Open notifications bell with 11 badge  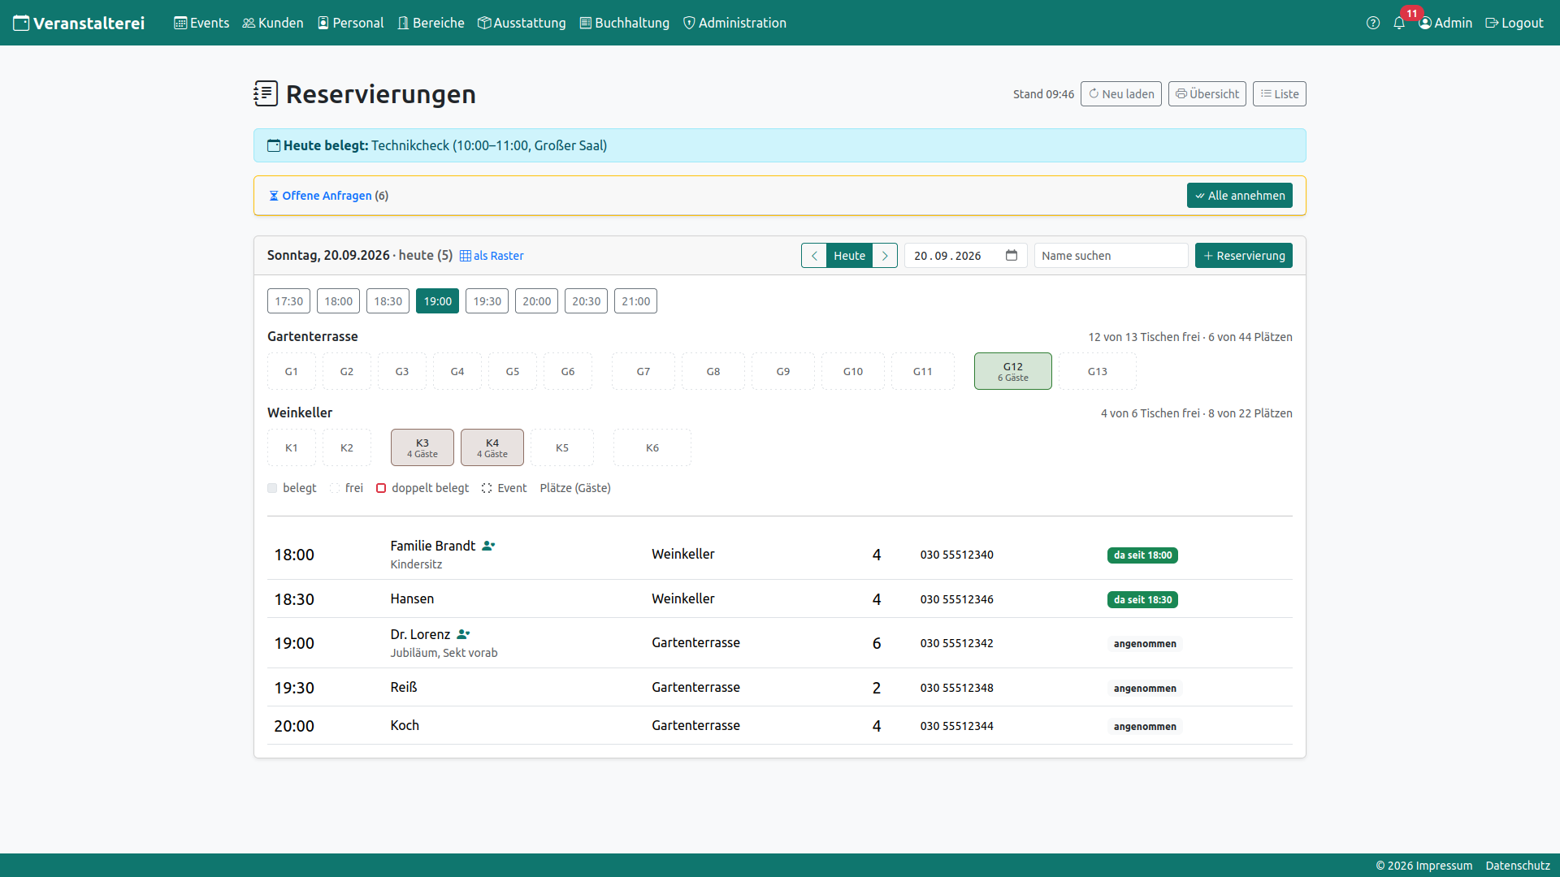pos(1399,23)
